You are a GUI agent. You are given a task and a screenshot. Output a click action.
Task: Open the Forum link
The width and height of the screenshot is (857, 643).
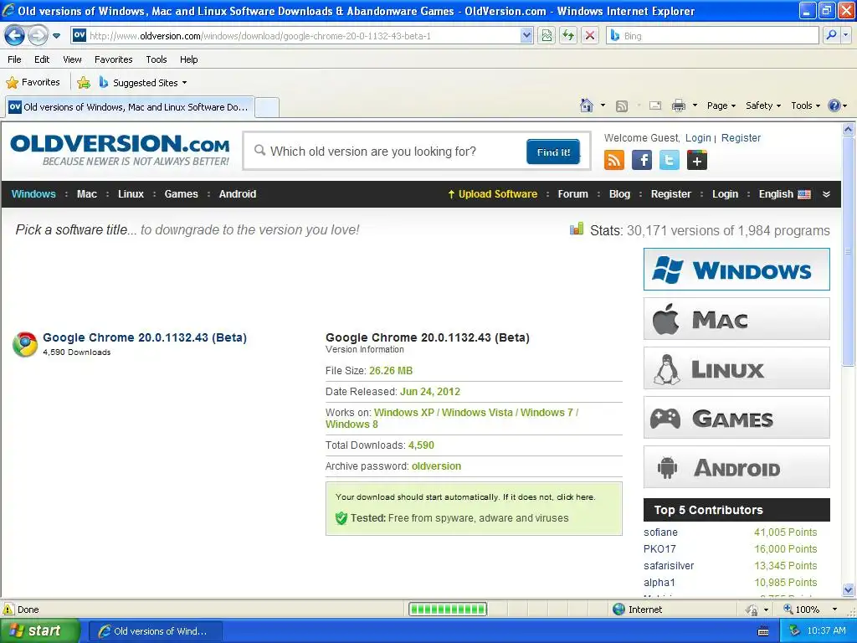[x=572, y=194]
